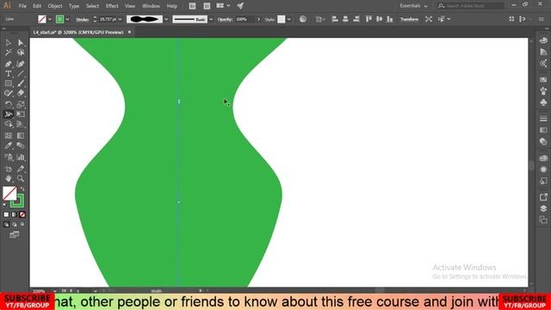This screenshot has width=551, height=310.
Task: Open the Stroke panel icon
Action: click(543, 119)
